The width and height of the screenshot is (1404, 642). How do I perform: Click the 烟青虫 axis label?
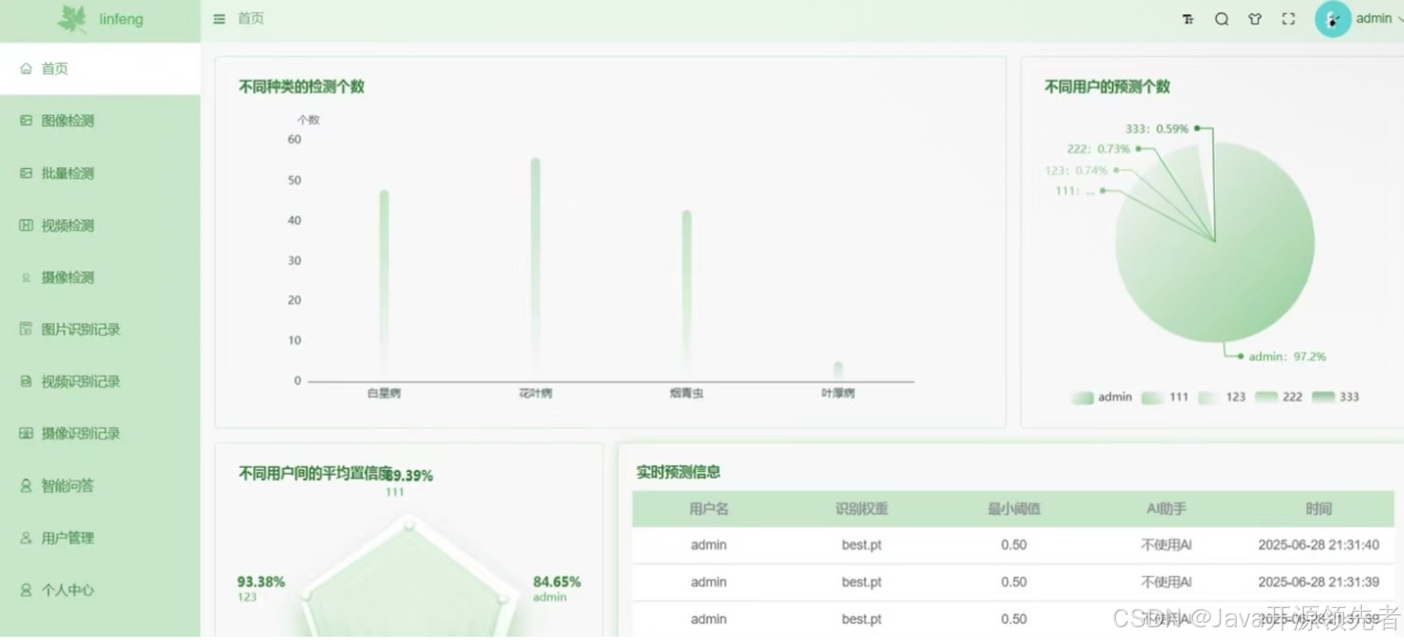coord(687,393)
